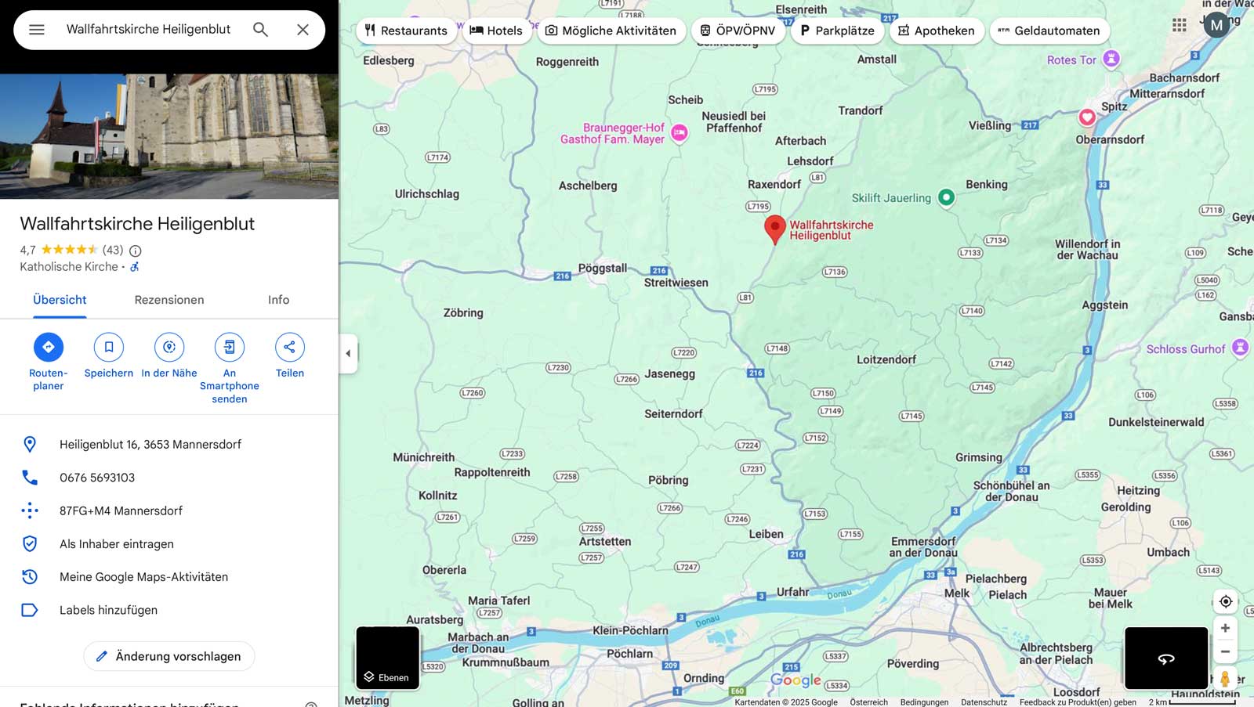Click the Pöggstall town label
This screenshot has width=1254, height=707.
coord(602,269)
